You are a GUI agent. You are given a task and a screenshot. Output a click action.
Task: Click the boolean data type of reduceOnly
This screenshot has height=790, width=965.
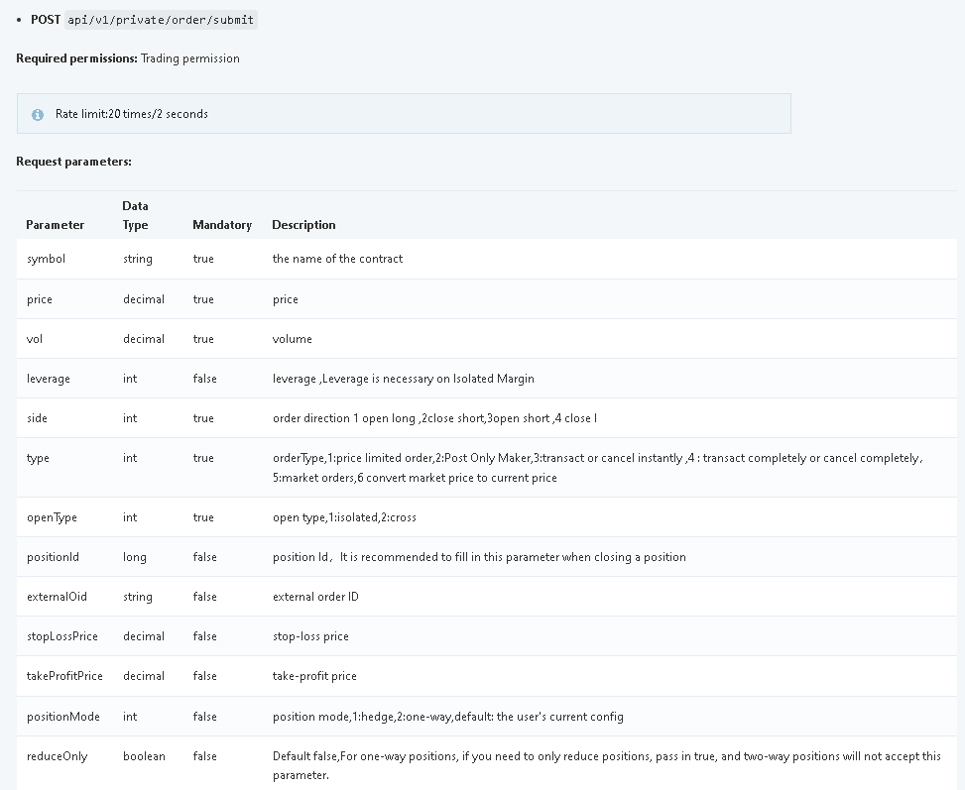coord(144,756)
